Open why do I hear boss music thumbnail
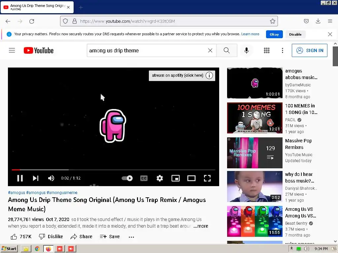338x253 pixels. pos(254,186)
